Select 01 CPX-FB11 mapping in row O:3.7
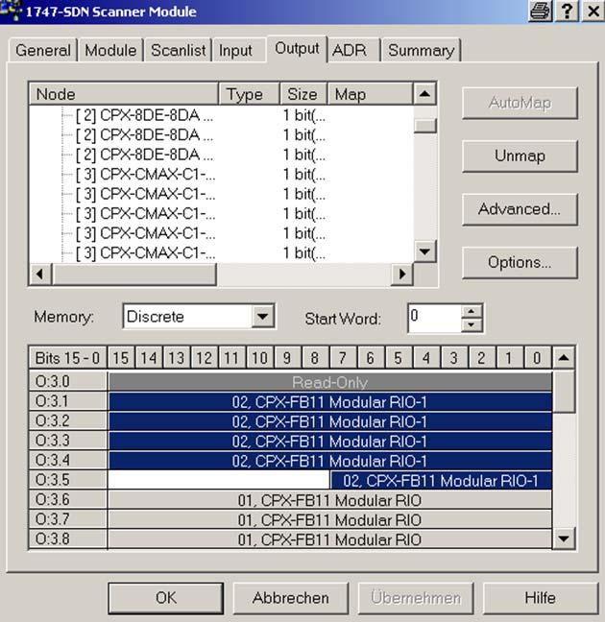This screenshot has width=605, height=622. (x=330, y=519)
